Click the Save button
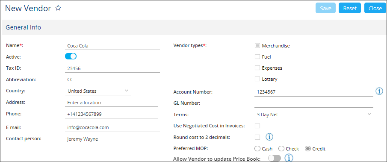 coord(325,8)
